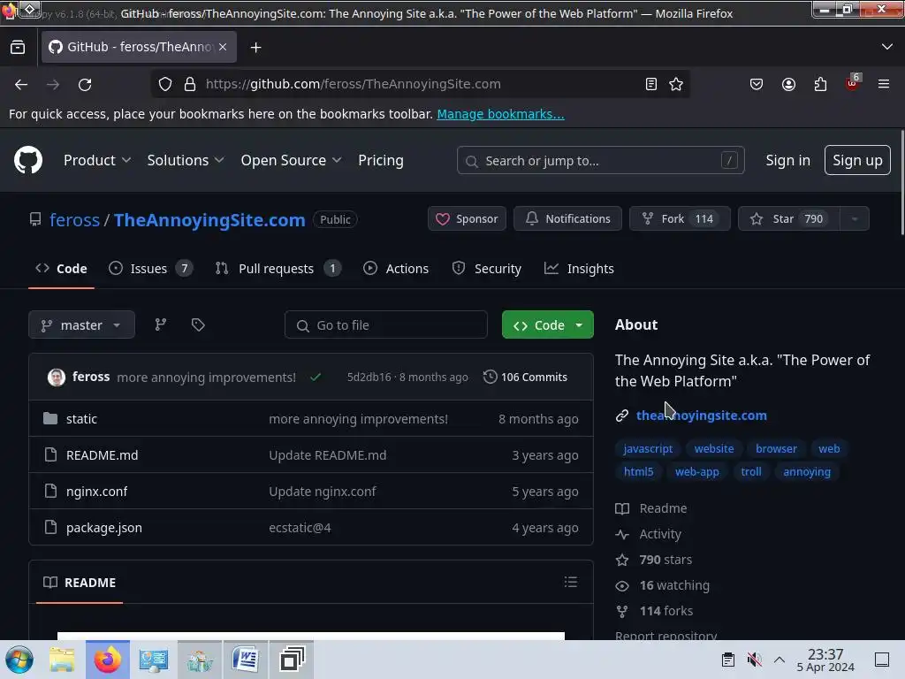Open green Code clone dropdown
This screenshot has width=905, height=679.
click(x=547, y=325)
